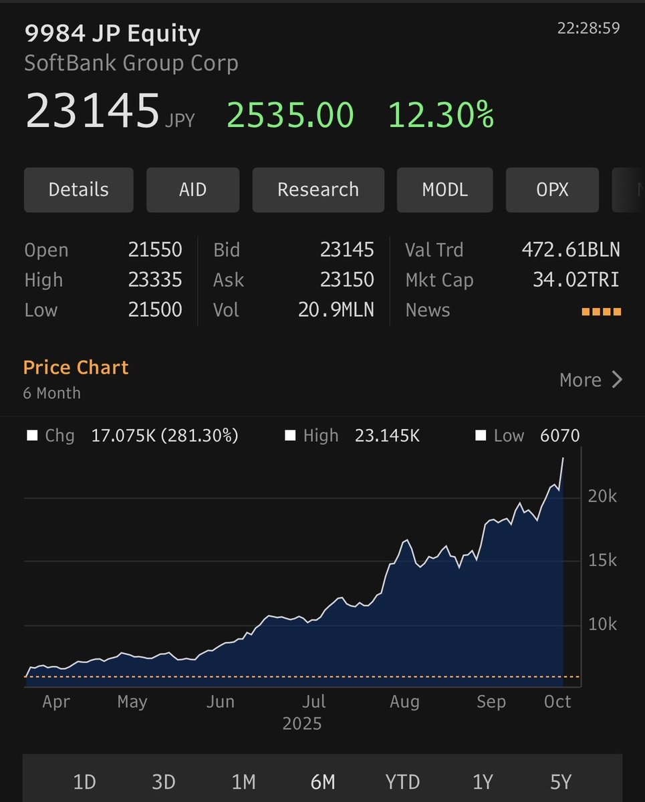The width and height of the screenshot is (645, 802).
Task: Select the 1Y chart range
Action: [x=482, y=781]
